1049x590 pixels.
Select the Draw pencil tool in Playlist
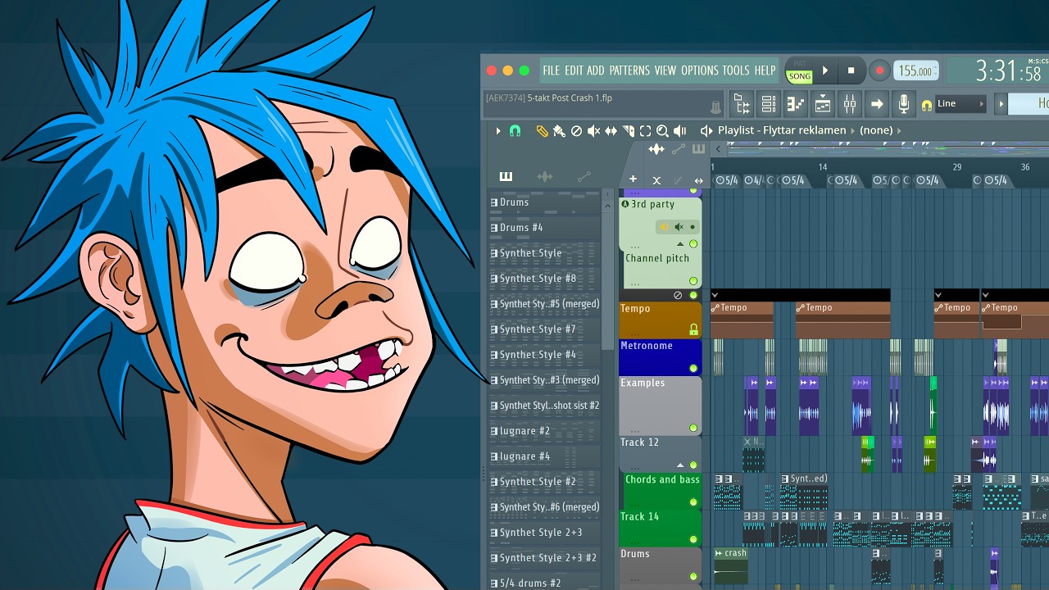(x=542, y=130)
